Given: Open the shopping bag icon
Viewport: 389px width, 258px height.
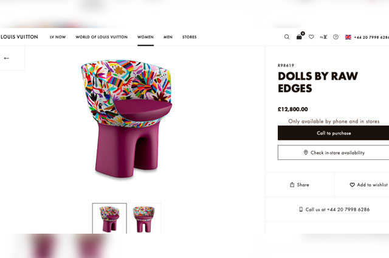Looking at the screenshot, I should tap(299, 37).
